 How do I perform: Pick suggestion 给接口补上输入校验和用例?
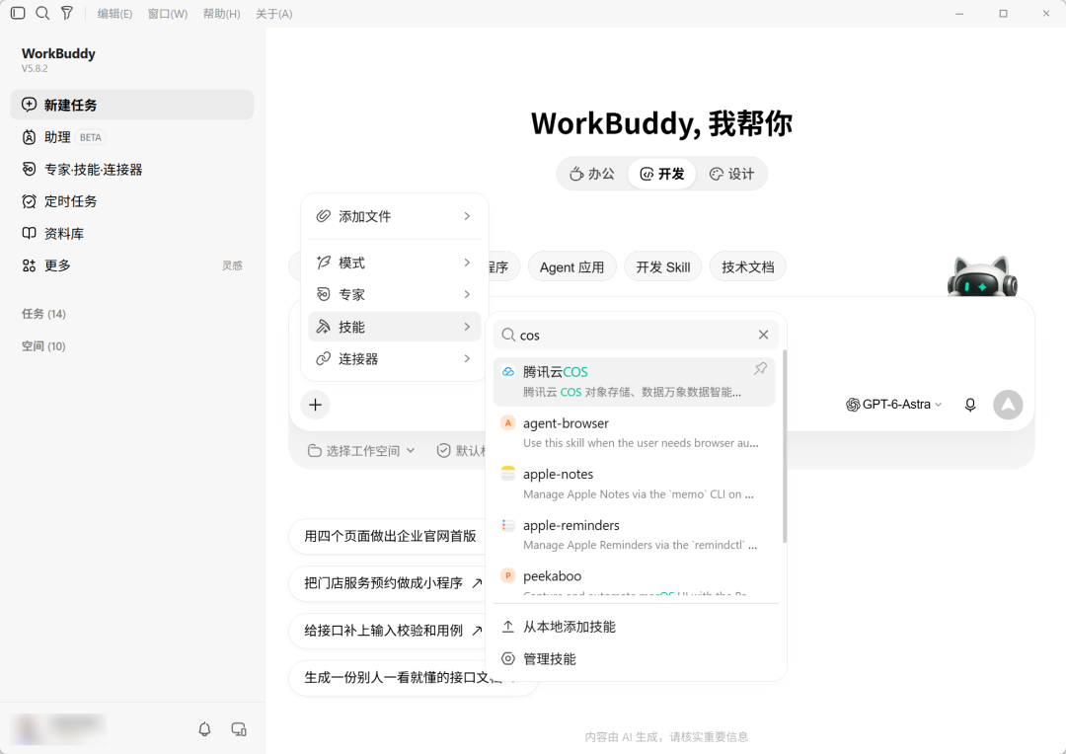(390, 631)
